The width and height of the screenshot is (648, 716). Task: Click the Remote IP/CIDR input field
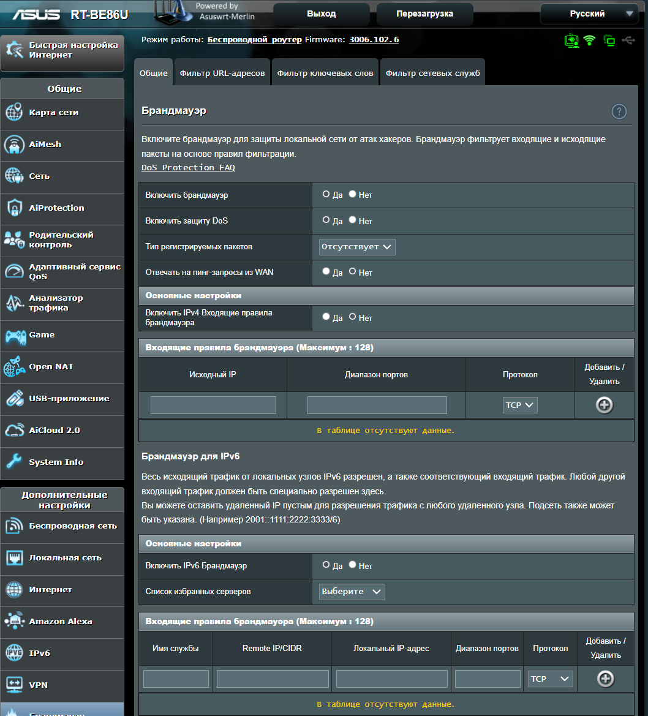coord(273,679)
